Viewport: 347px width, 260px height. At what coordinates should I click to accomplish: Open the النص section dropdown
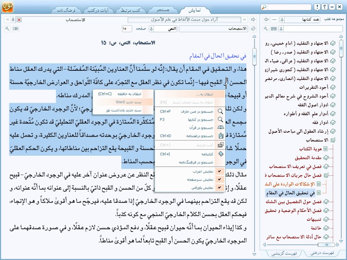click(x=151, y=29)
